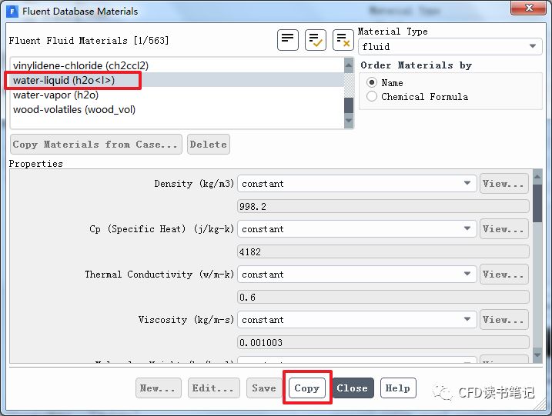The width and height of the screenshot is (552, 416).
Task: Click View button beside Thermal Conductivity
Action: (x=503, y=274)
